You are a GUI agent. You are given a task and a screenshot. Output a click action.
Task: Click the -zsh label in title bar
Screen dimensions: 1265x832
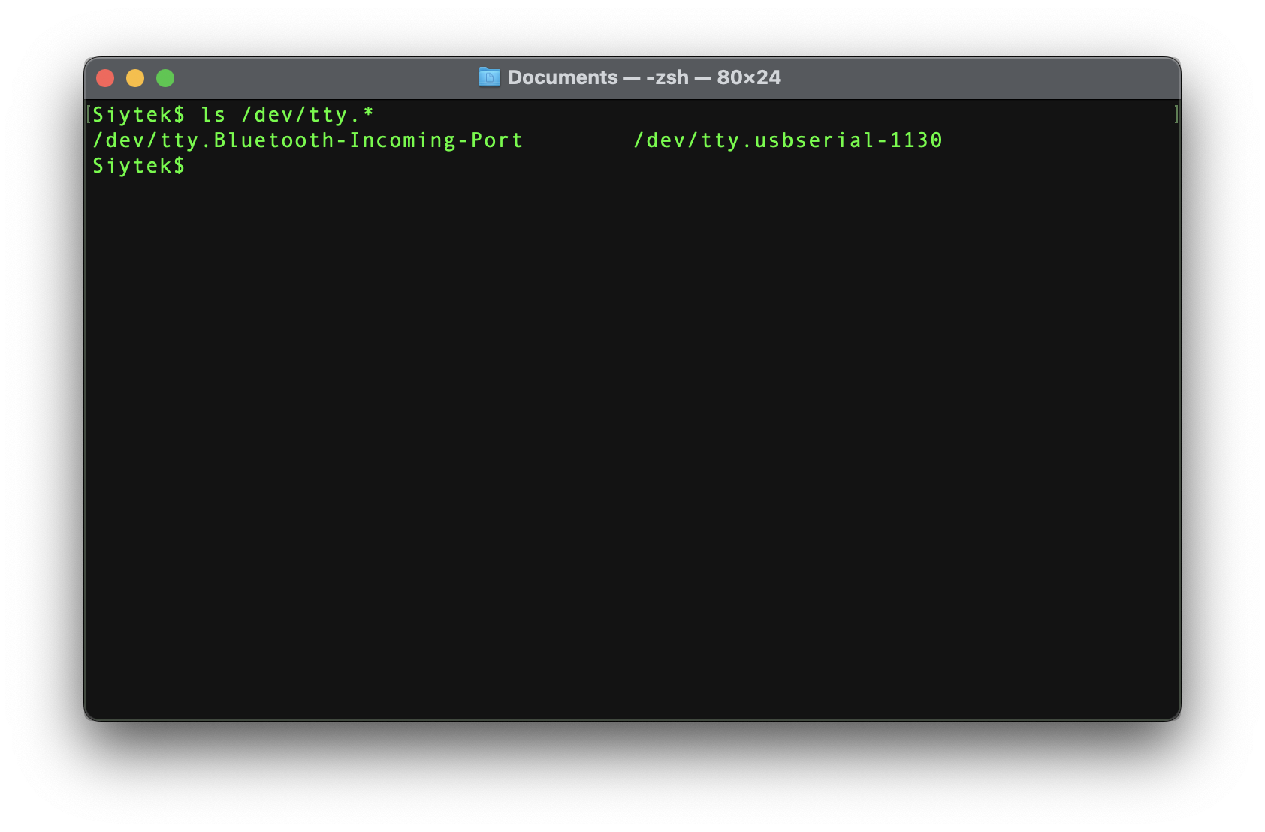click(x=667, y=77)
